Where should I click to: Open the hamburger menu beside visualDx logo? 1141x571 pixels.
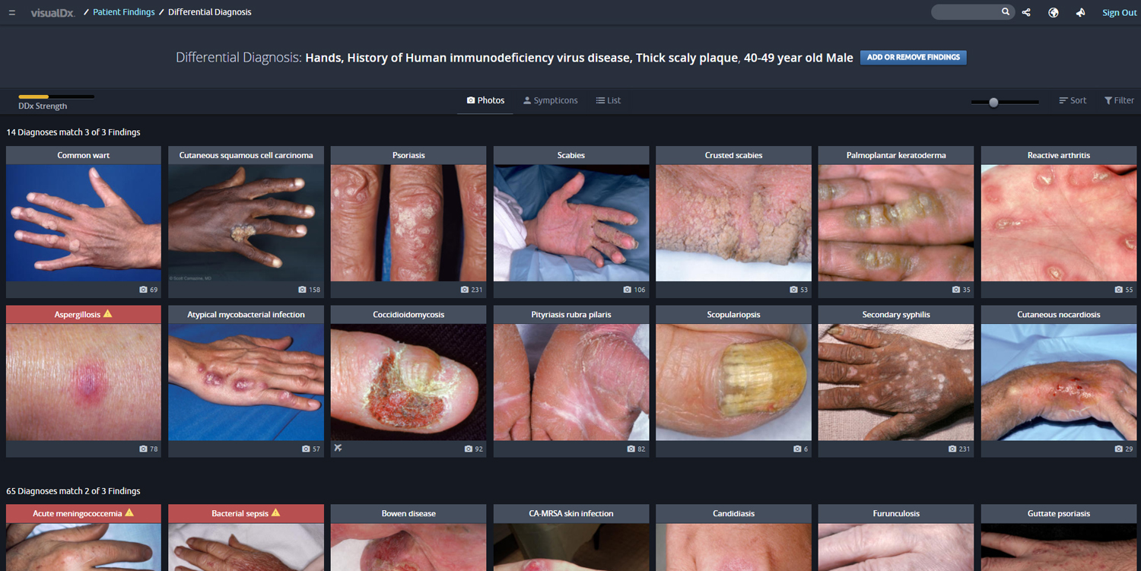[11, 13]
